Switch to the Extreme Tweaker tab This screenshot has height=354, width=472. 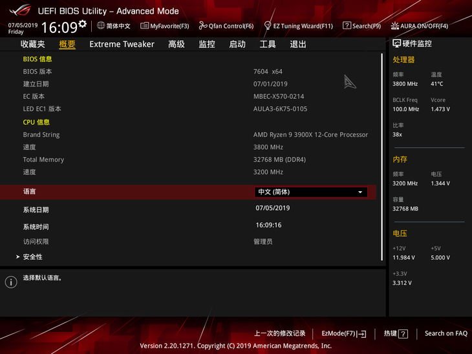click(122, 44)
